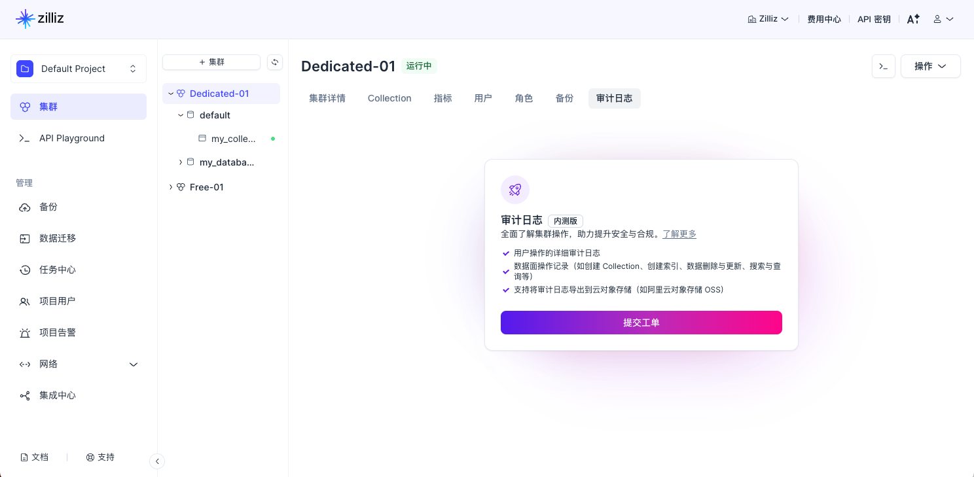Go to 任务中心 in sidebar

pyautogui.click(x=58, y=270)
